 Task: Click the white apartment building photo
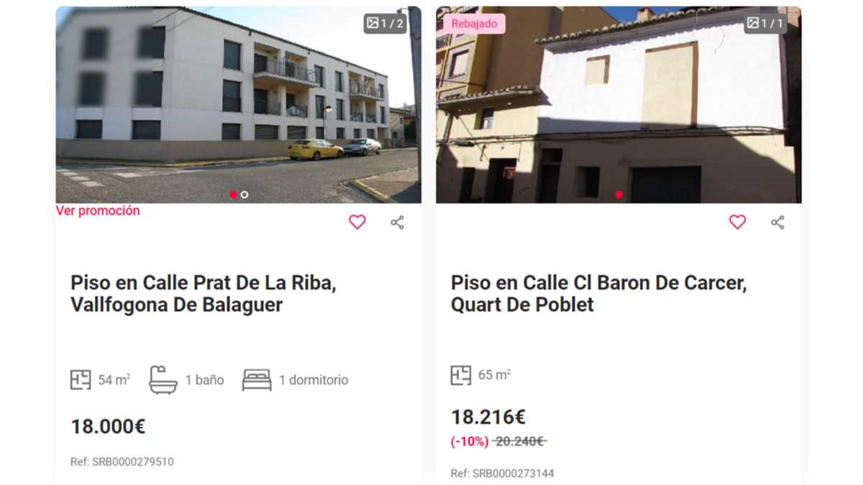pyautogui.click(x=238, y=105)
